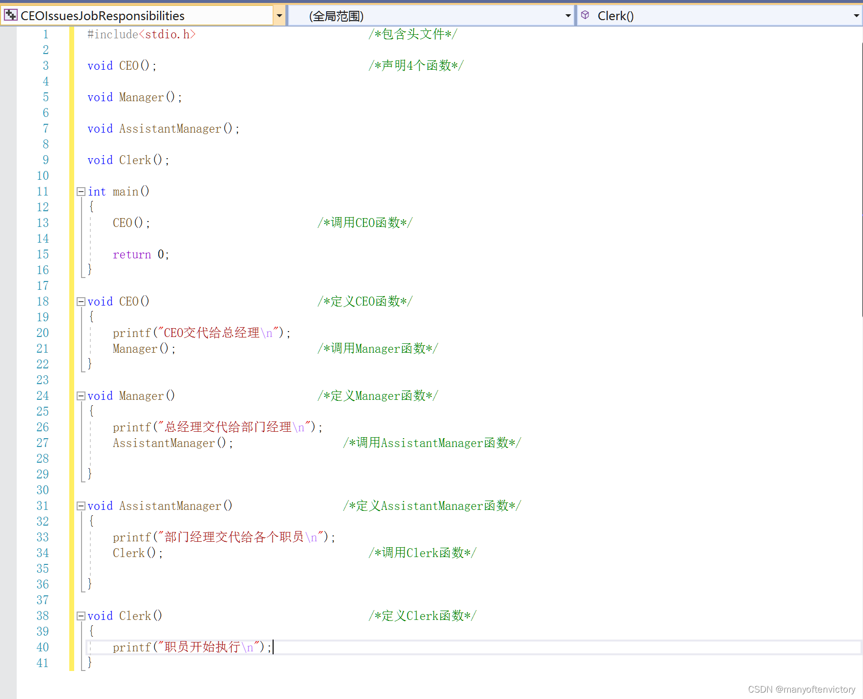Click the CEO(); call inside main
The image size is (863, 699).
131,223
